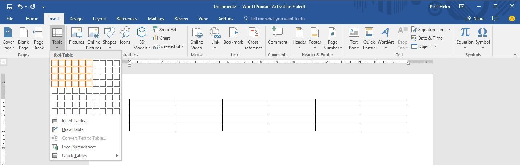Image resolution: width=520 pixels, height=165 pixels.
Task: Click the Save icon in quick access toolbar
Action: pyautogui.click(x=9, y=7)
